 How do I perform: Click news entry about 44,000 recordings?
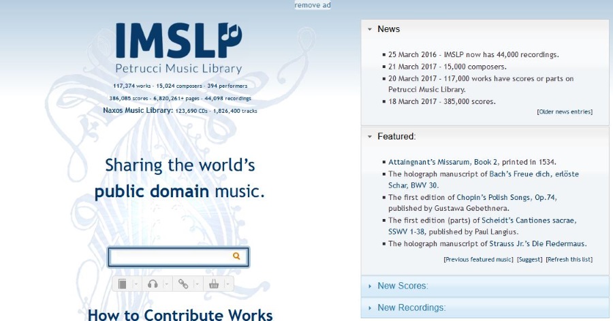[473, 54]
